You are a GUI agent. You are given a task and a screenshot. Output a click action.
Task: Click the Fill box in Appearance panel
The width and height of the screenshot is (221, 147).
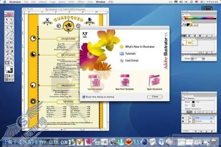tap(193, 105)
